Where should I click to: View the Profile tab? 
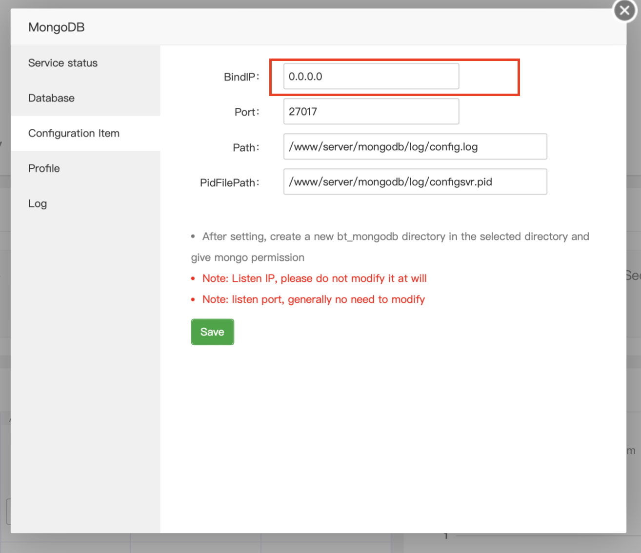pyautogui.click(x=43, y=168)
